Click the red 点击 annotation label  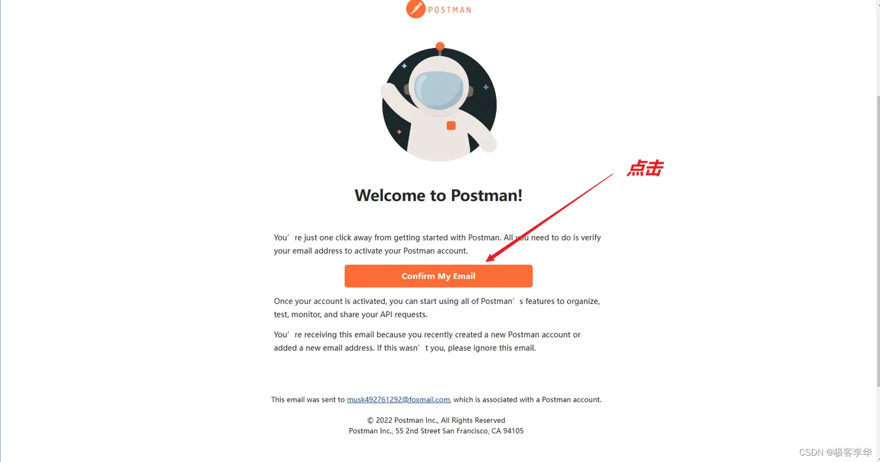click(x=645, y=168)
